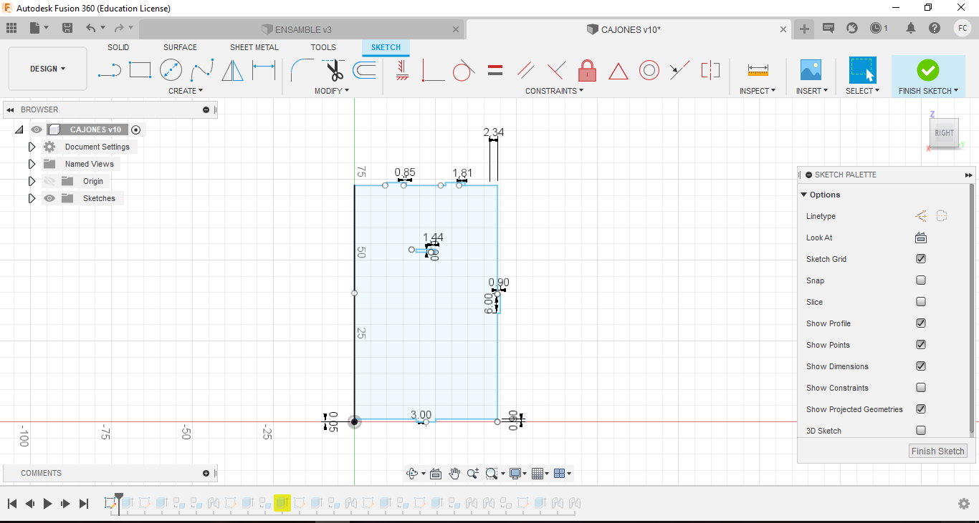Expand the Sketches tree node

coord(32,198)
